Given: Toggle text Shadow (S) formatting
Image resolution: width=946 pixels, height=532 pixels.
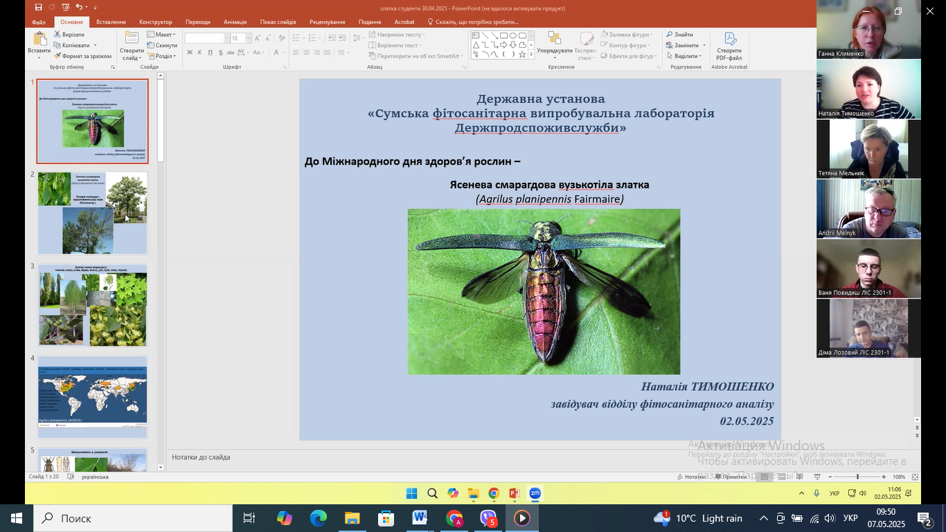Looking at the screenshot, I should coord(221,53).
